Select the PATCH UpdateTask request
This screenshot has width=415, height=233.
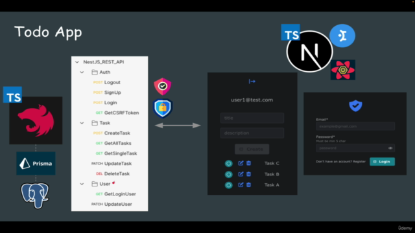tap(112, 164)
